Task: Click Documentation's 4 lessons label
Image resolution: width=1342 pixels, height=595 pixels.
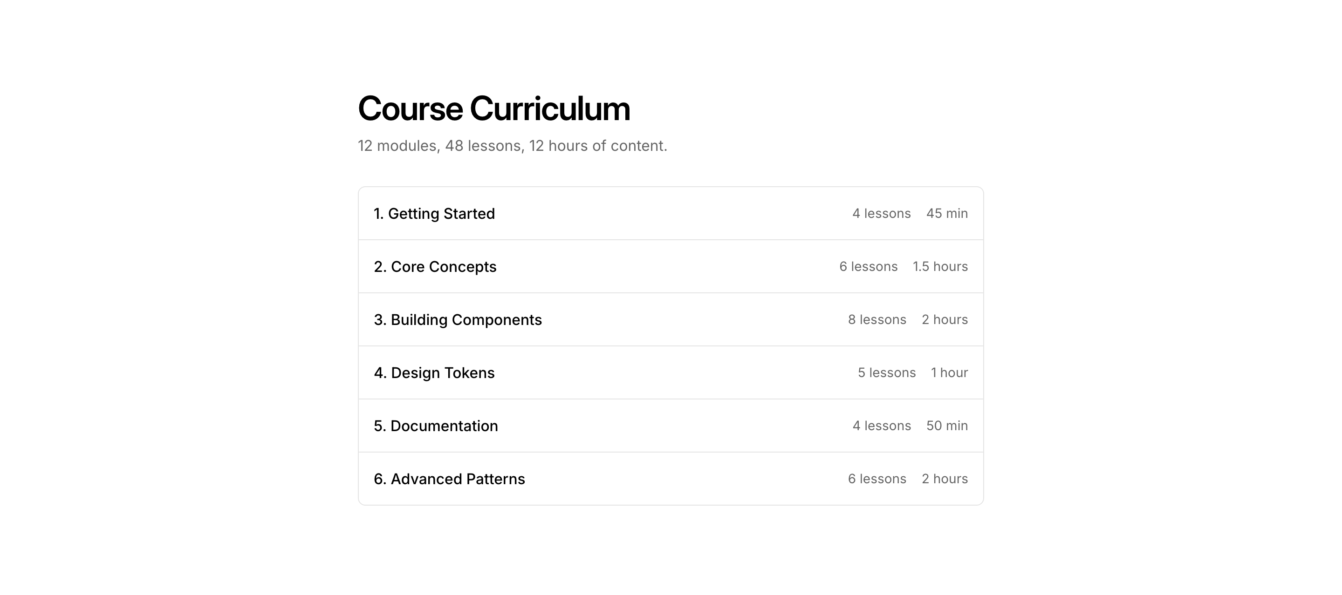Action: point(882,426)
